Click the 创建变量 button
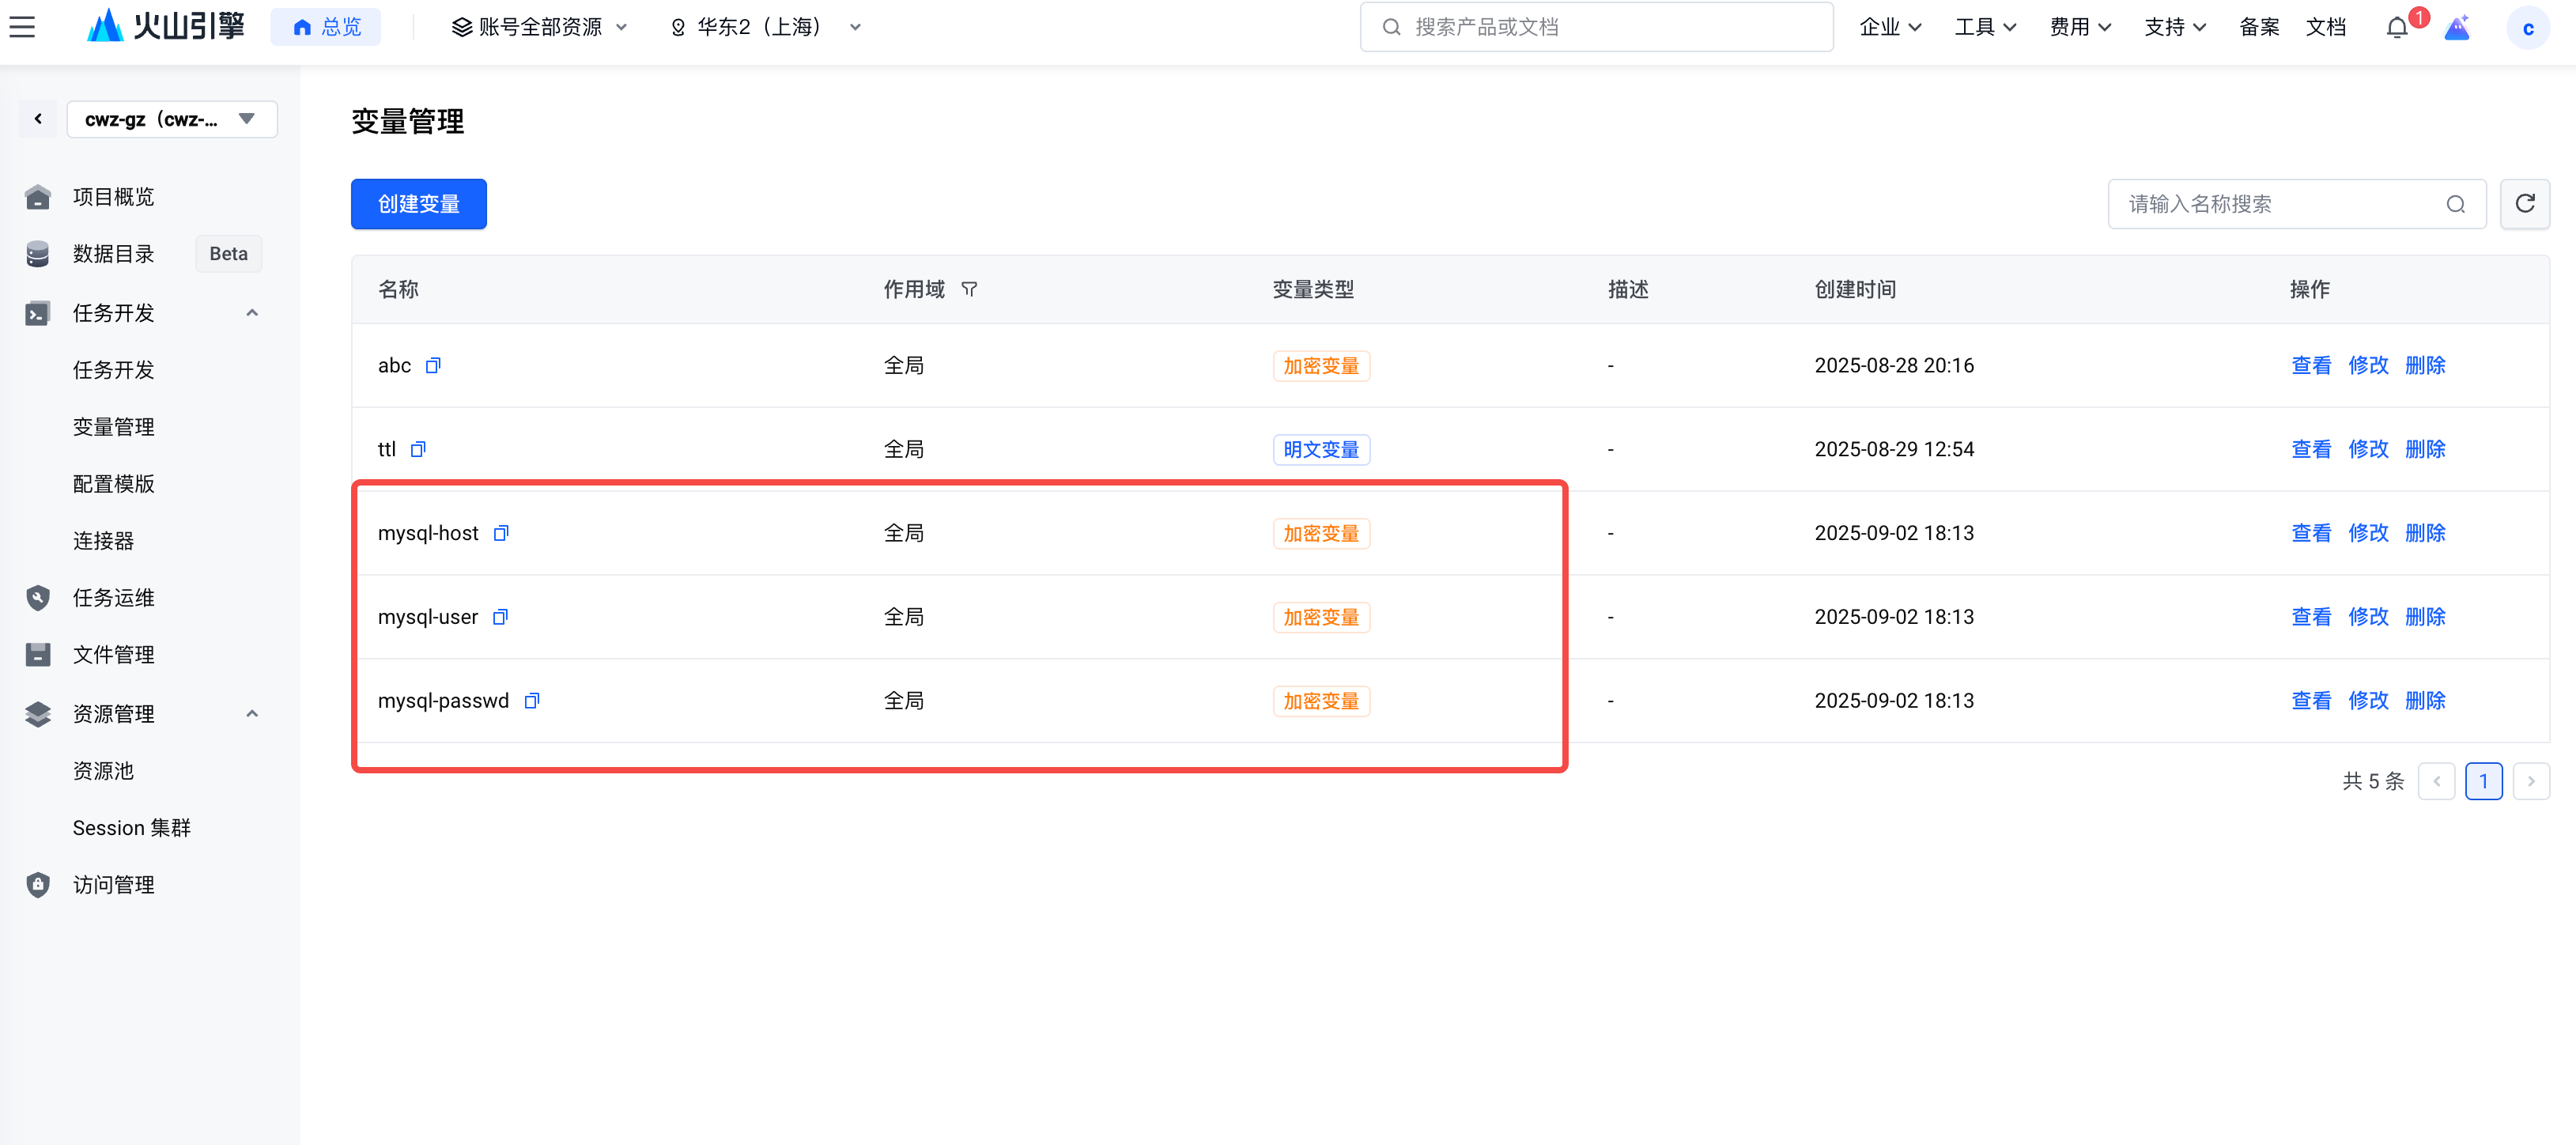Viewport: 2576px width, 1145px height. [418, 204]
